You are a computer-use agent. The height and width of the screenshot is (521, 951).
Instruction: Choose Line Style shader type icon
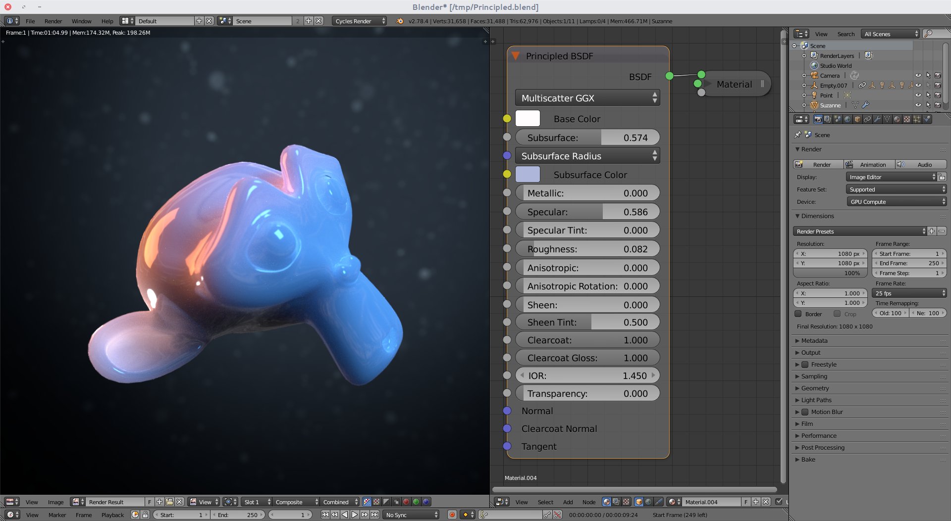(x=659, y=502)
